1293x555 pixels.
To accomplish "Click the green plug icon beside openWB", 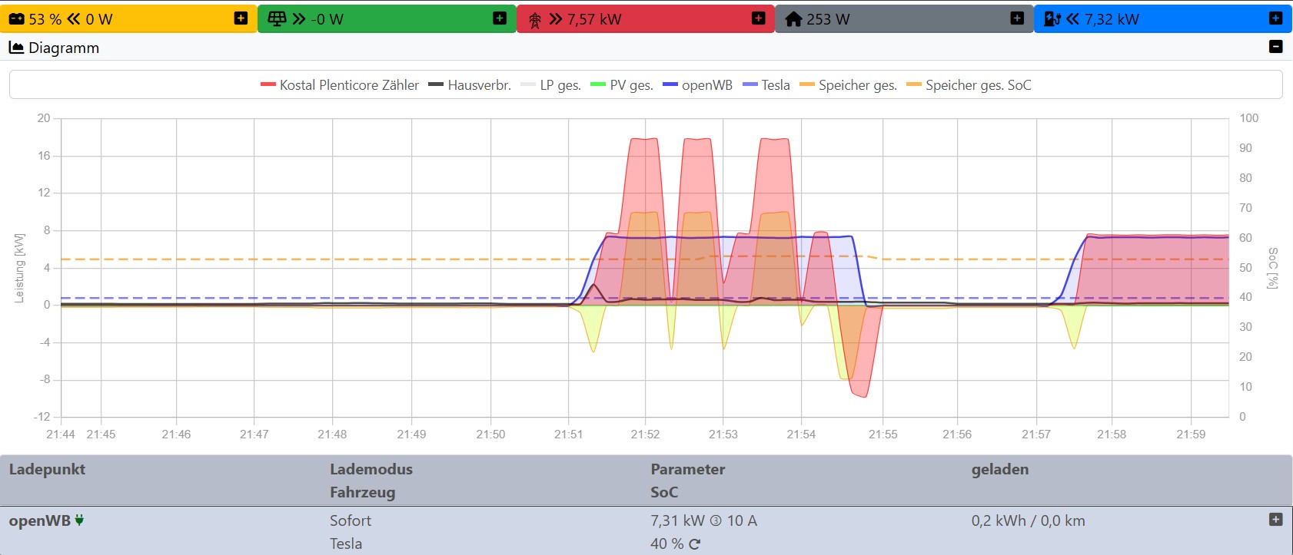I will click(79, 520).
